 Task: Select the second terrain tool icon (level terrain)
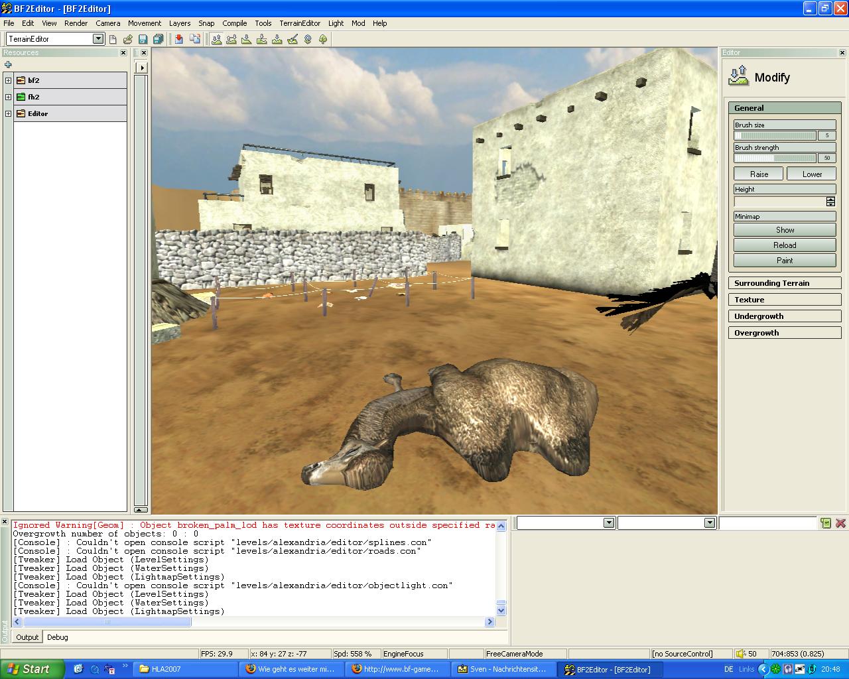(231, 39)
